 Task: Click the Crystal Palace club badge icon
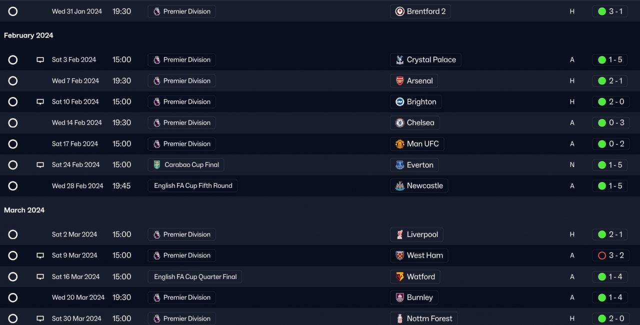pyautogui.click(x=399, y=60)
